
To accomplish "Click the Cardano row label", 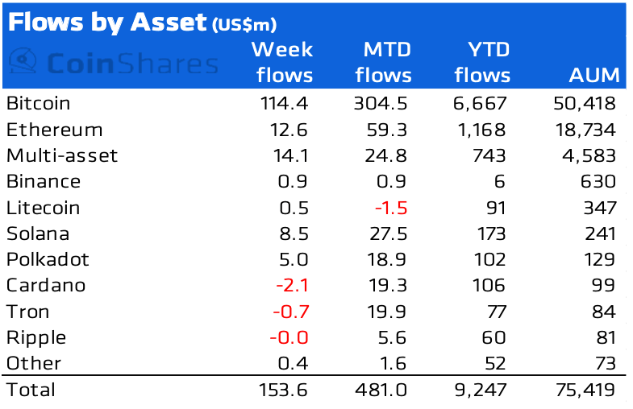I will 45,285.
